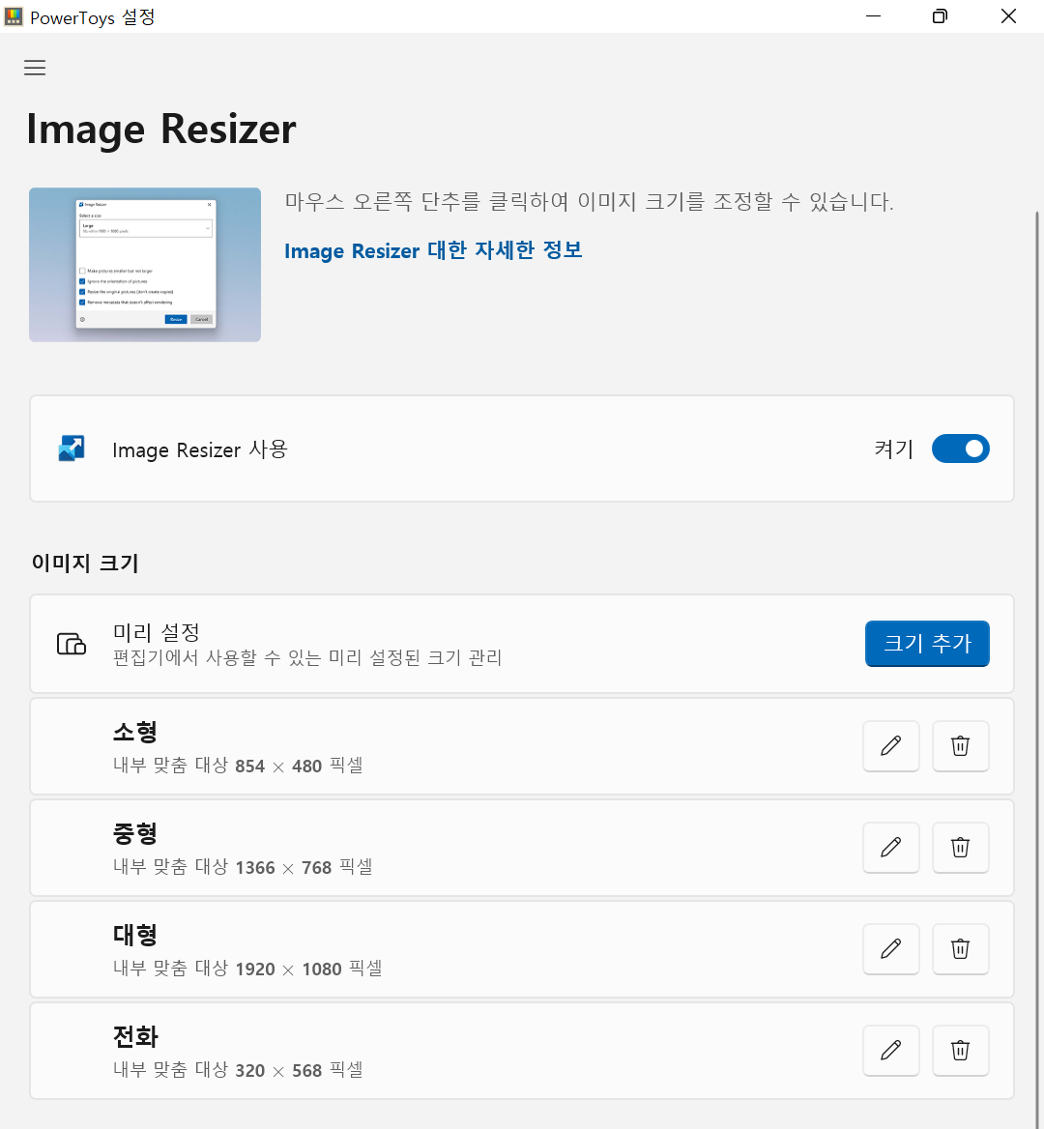Click the 크기 추가 button
The width and height of the screenshot is (1044, 1129).
(927, 644)
